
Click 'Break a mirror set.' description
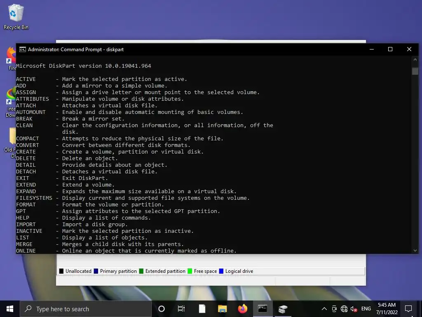click(x=94, y=119)
